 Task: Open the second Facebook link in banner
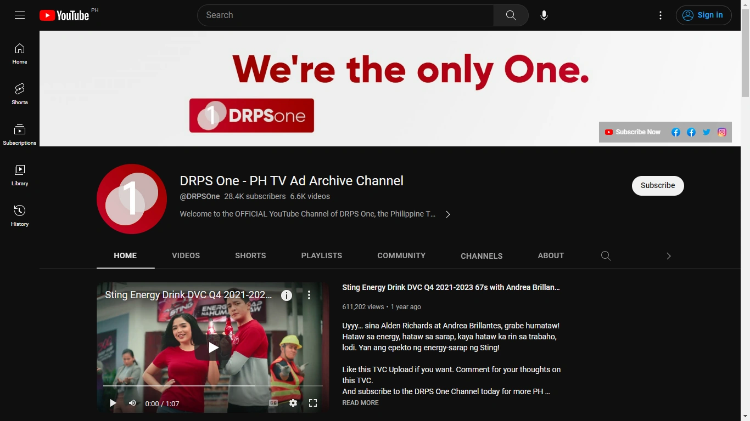point(691,132)
